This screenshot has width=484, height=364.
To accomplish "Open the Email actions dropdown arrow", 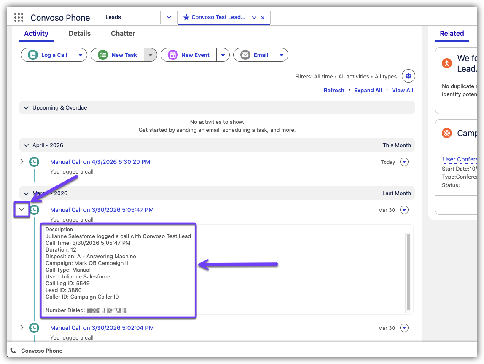I will (282, 55).
